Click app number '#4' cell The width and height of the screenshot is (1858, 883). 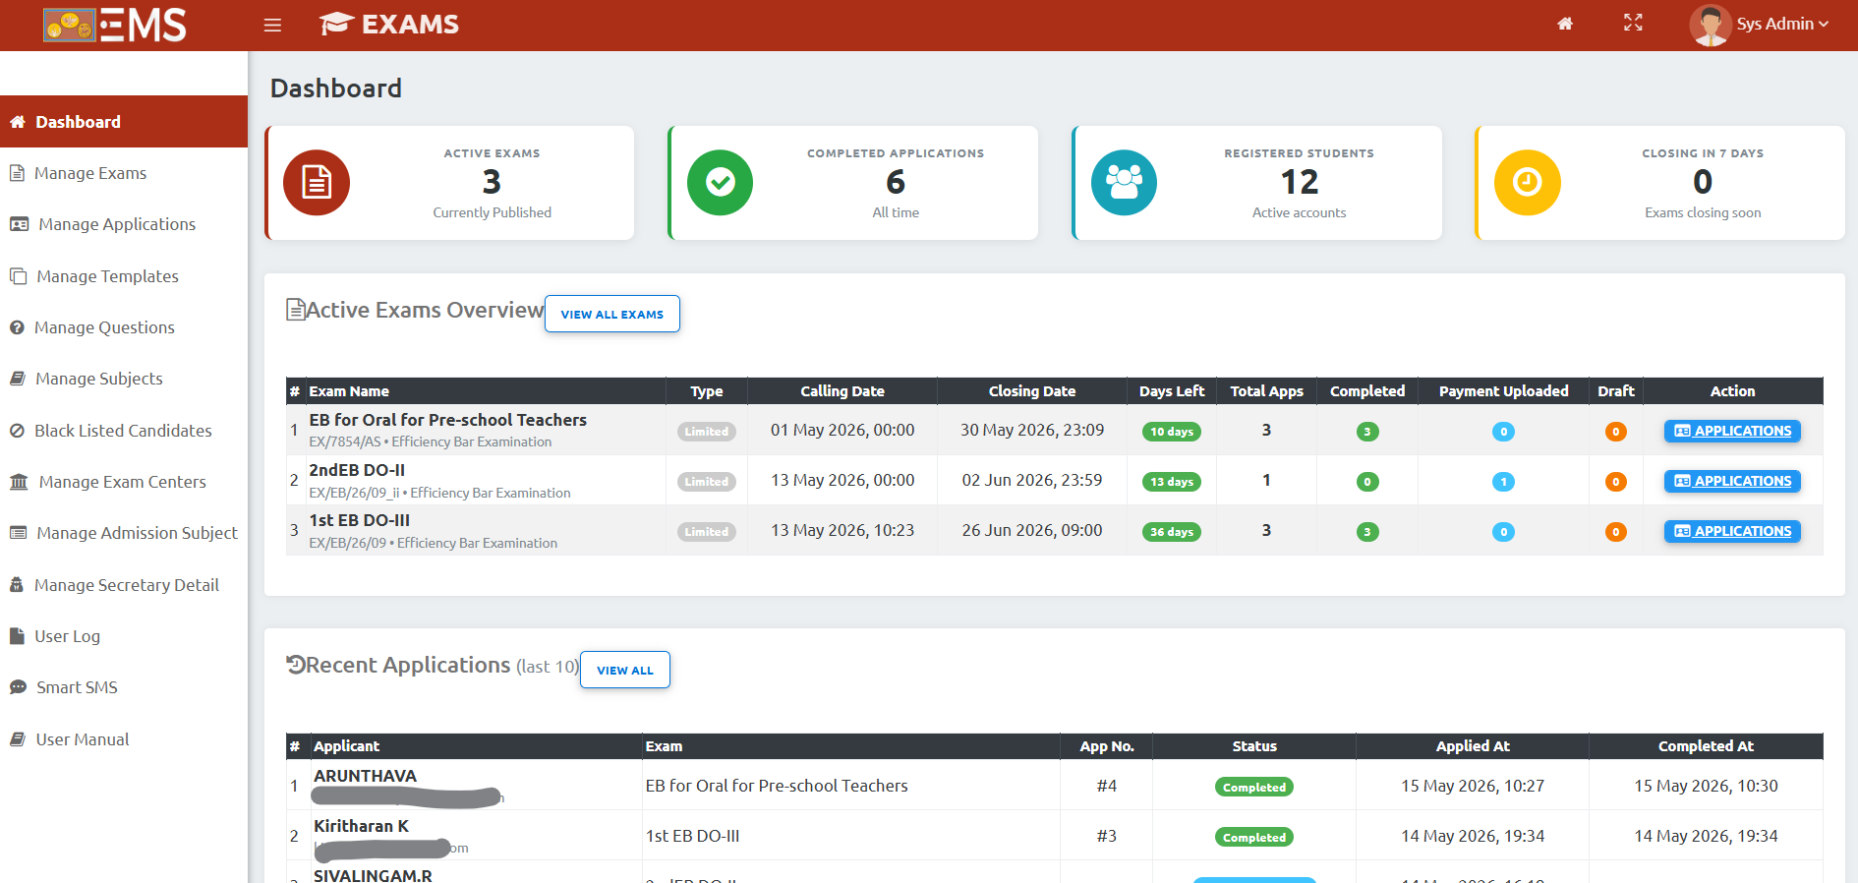(x=1107, y=786)
